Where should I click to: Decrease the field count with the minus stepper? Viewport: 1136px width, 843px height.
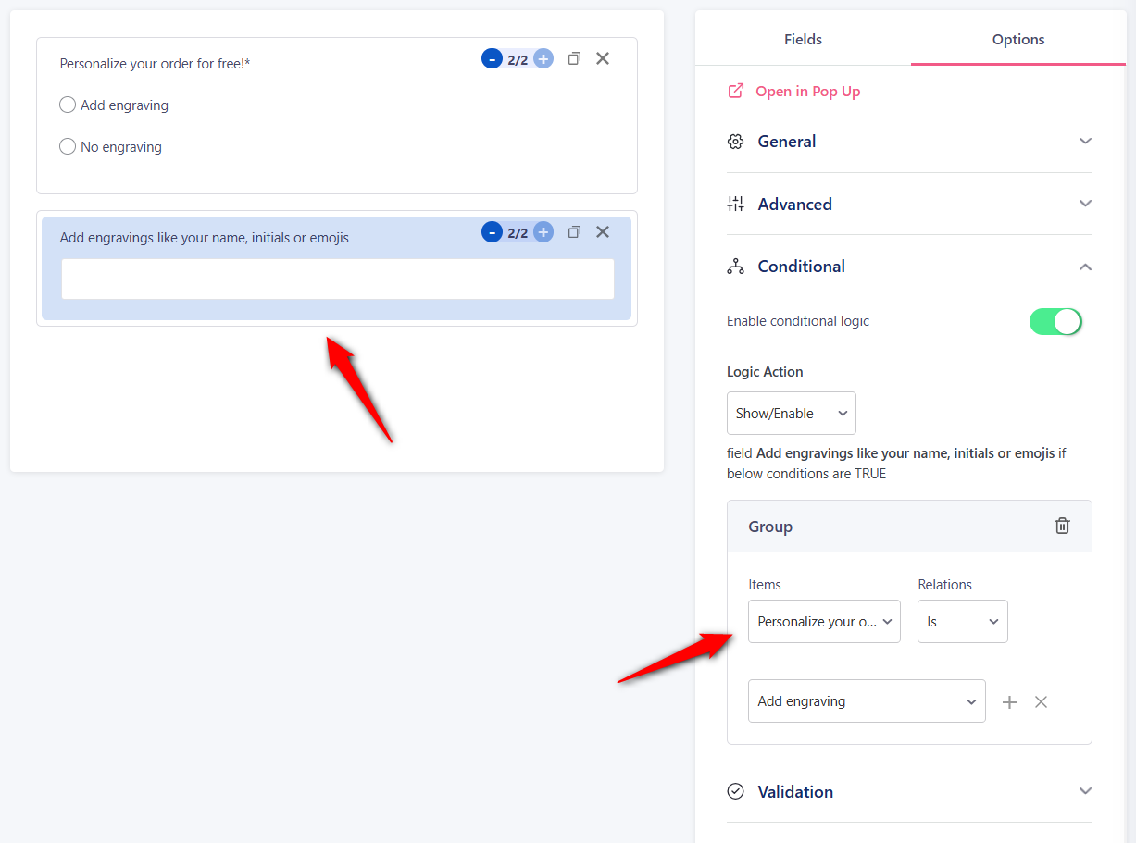pyautogui.click(x=492, y=57)
